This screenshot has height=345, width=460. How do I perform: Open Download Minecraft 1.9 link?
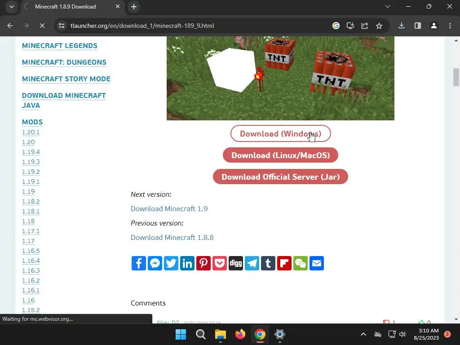coord(169,208)
